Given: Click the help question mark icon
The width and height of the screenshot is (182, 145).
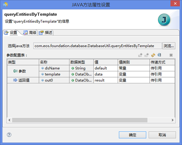Looking at the screenshot, I should 9,135.
